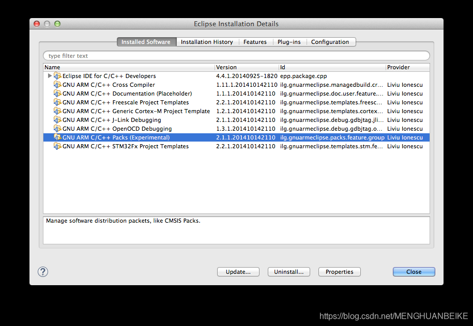Close the Installation Details dialog
Viewport: 473px width, 326px height.
414,272
